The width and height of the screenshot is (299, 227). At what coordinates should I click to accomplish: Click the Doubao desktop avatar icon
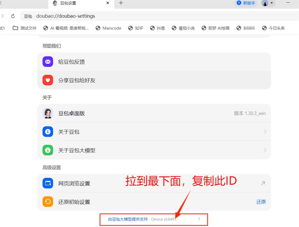coord(48,113)
